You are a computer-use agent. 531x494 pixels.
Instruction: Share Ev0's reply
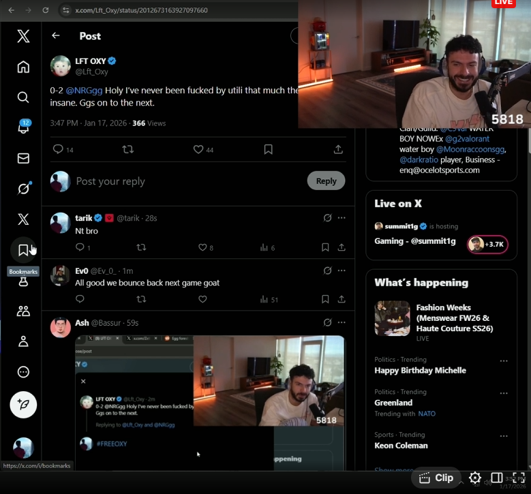coord(342,299)
